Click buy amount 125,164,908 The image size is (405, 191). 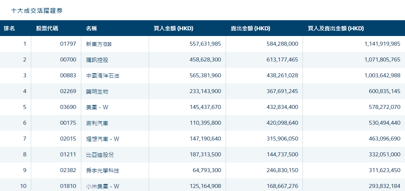(205, 186)
